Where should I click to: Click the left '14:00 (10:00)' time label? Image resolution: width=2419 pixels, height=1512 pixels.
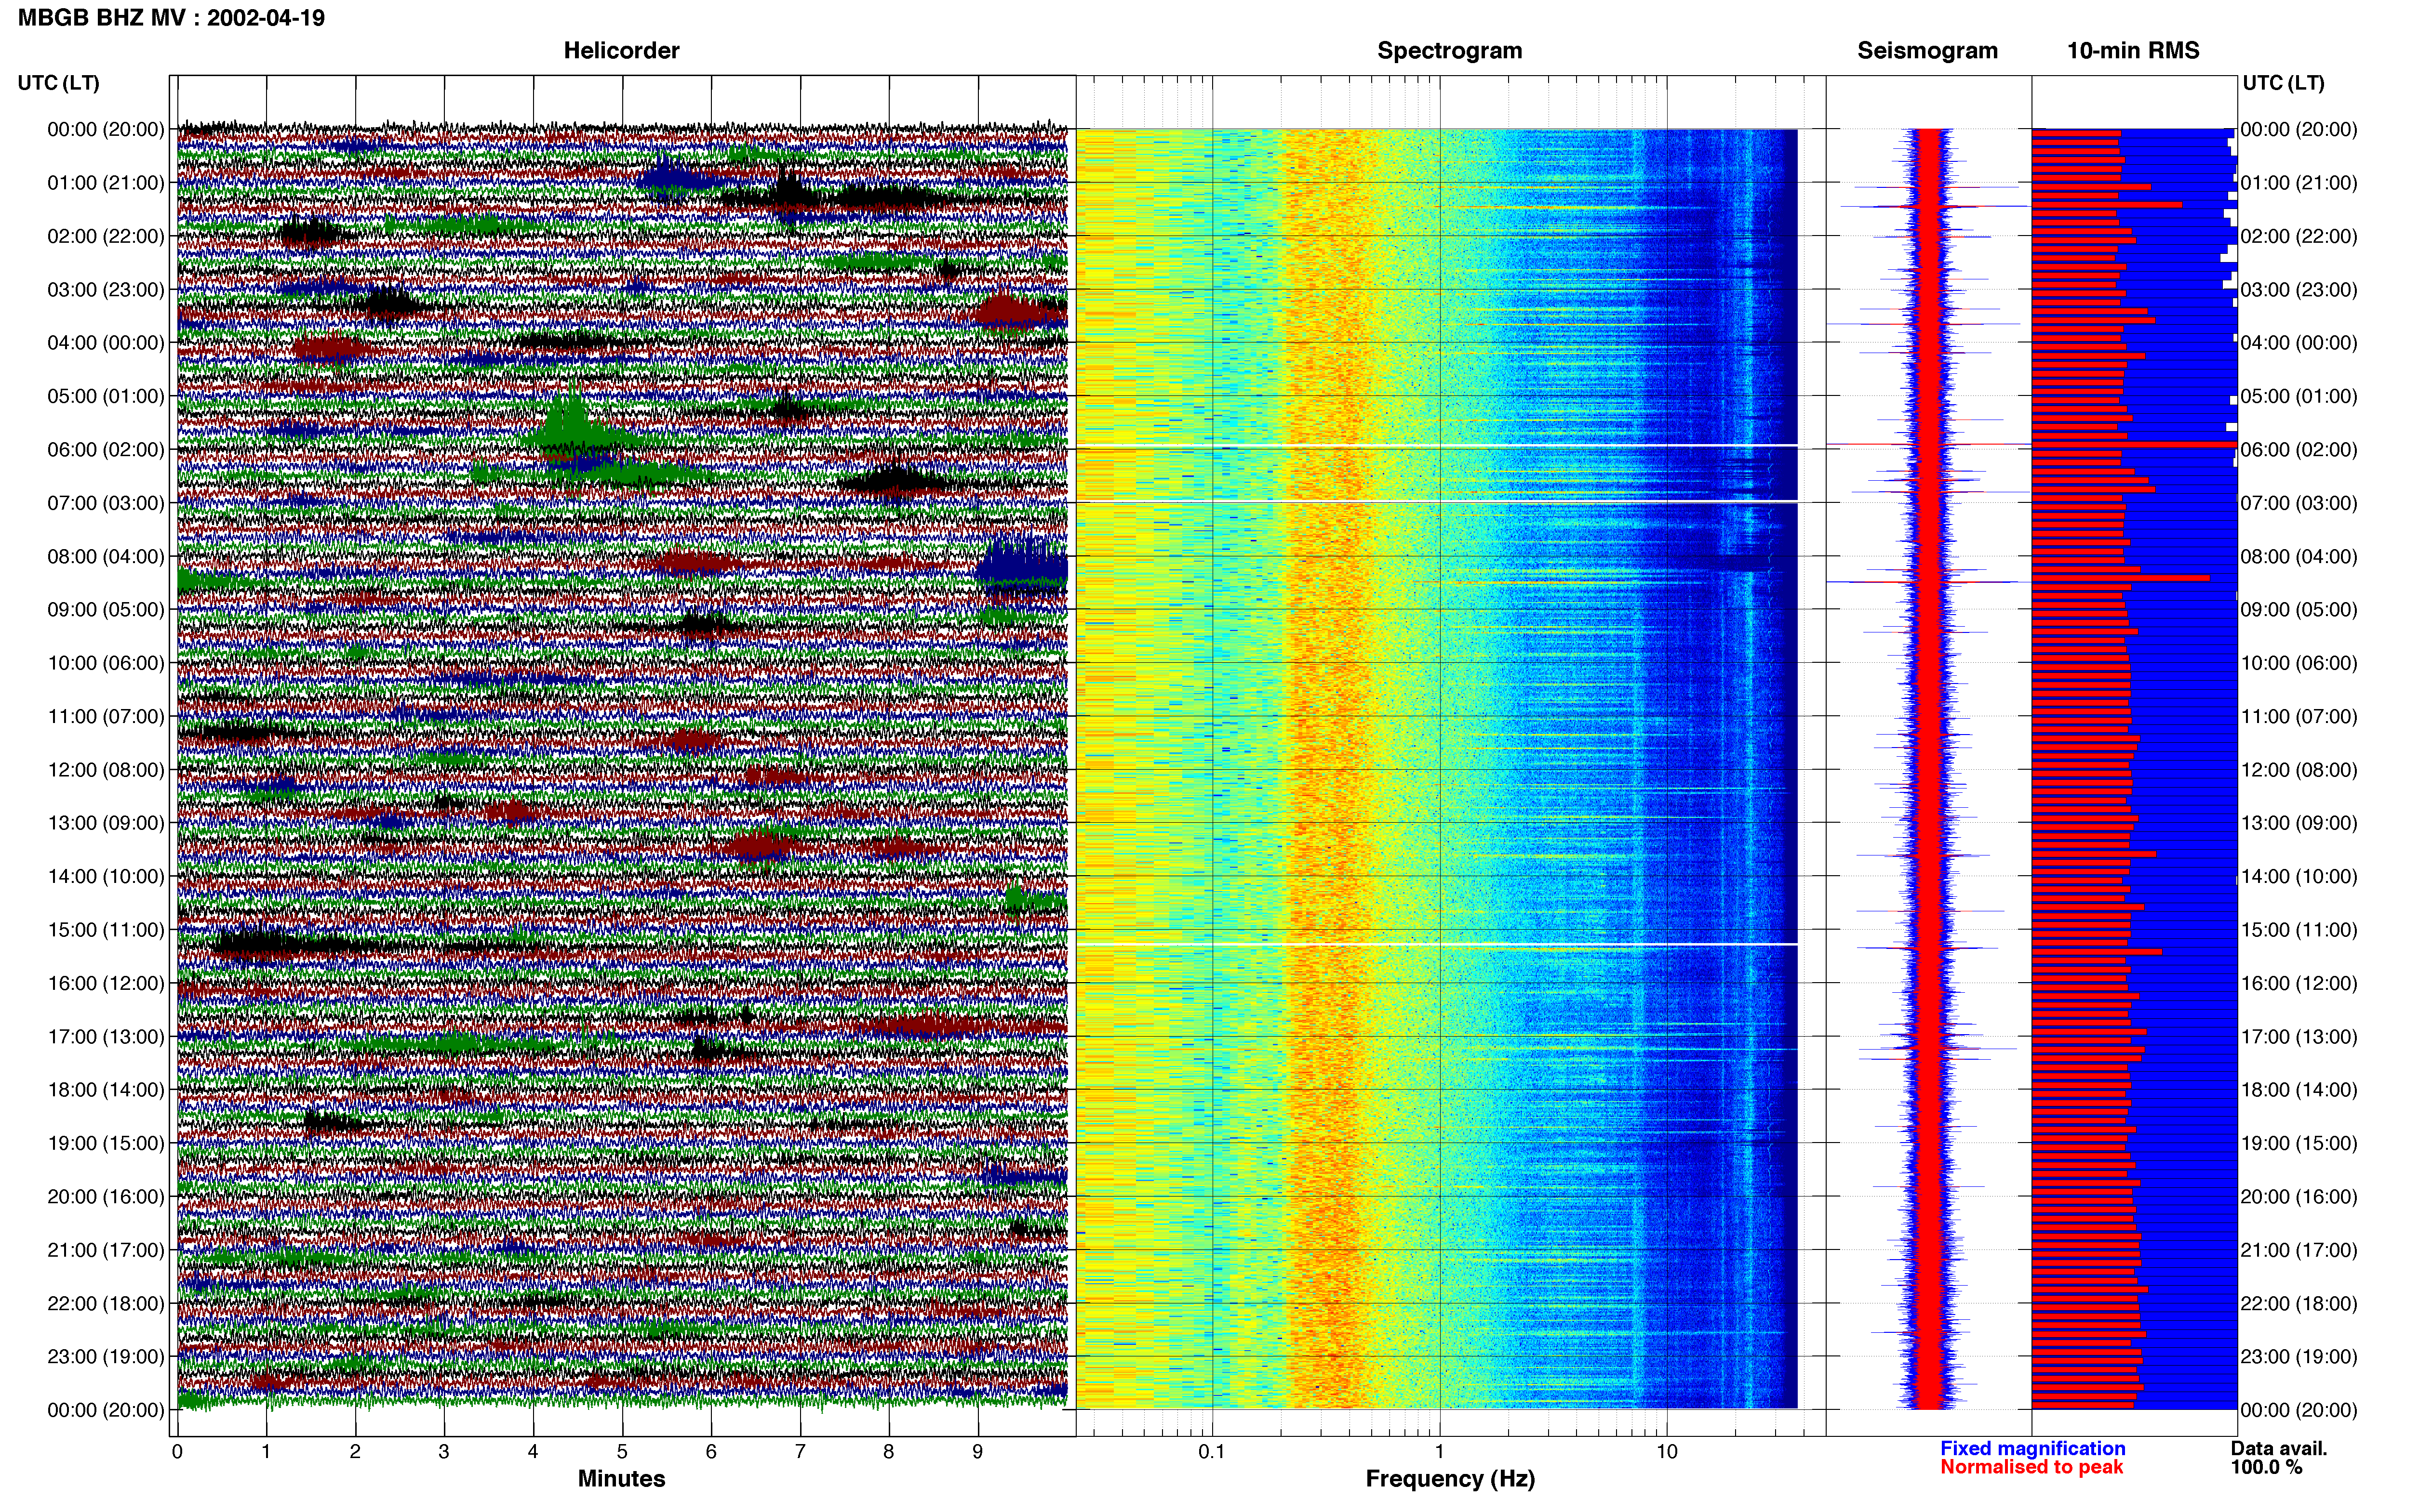[106, 877]
